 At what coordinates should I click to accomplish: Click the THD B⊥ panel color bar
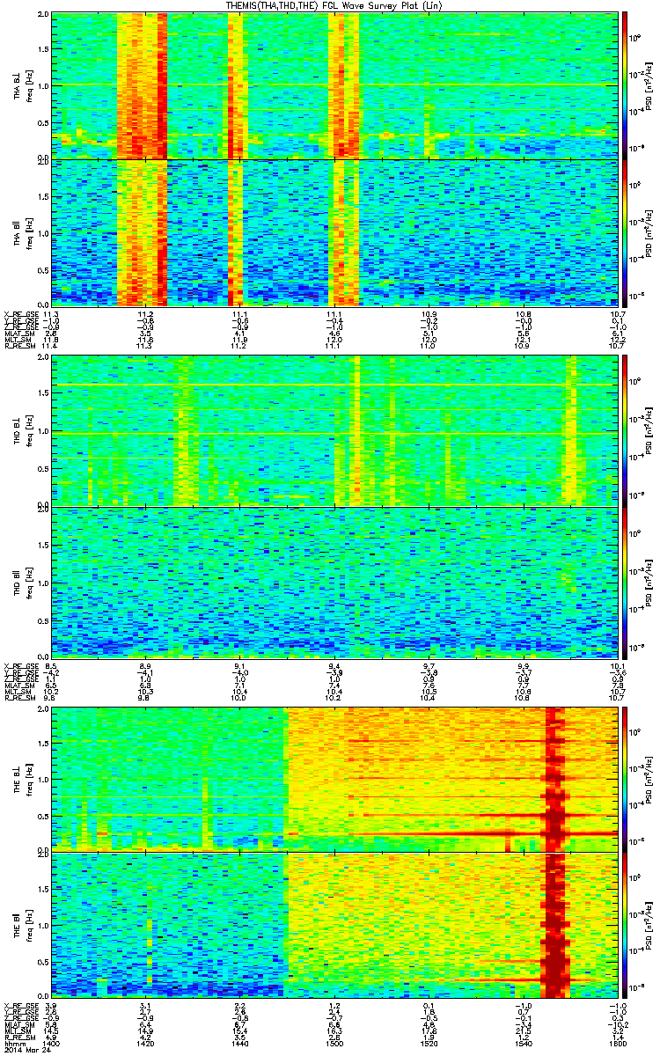coord(626,432)
